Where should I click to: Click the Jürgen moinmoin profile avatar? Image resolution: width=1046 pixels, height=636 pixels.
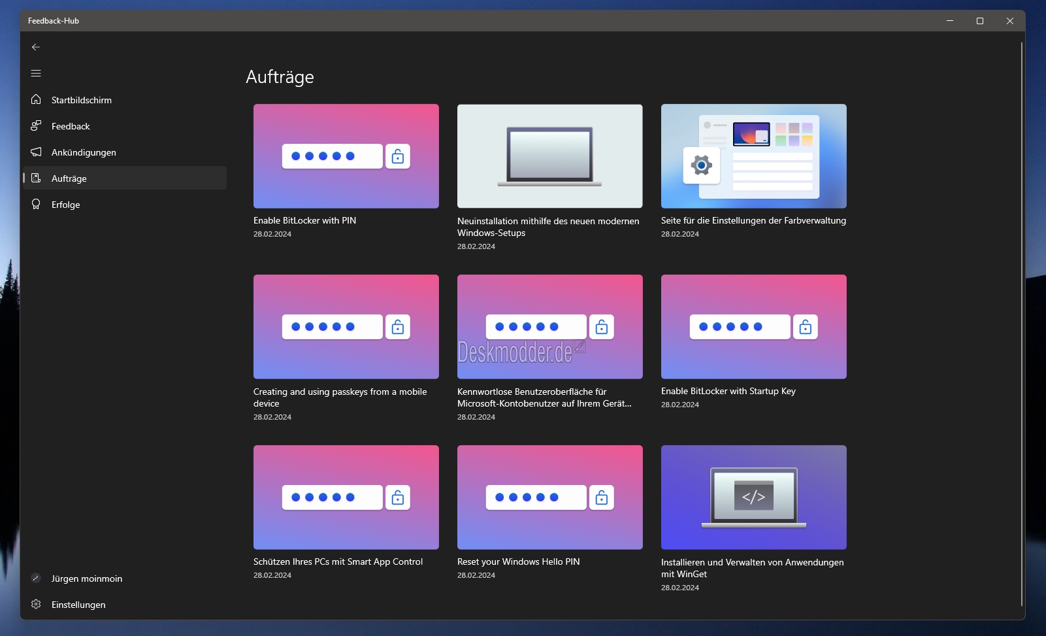click(36, 578)
